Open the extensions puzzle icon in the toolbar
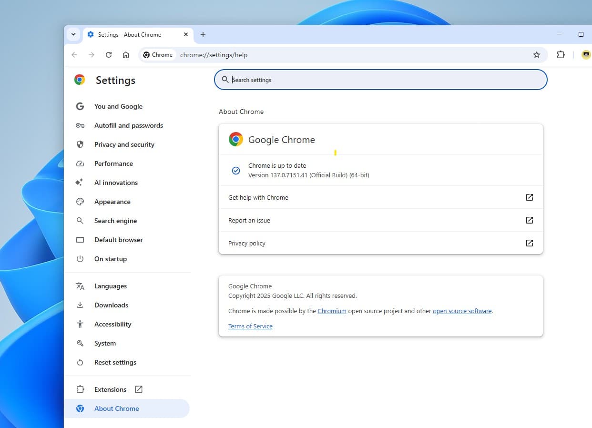The width and height of the screenshot is (592, 428). (x=561, y=55)
